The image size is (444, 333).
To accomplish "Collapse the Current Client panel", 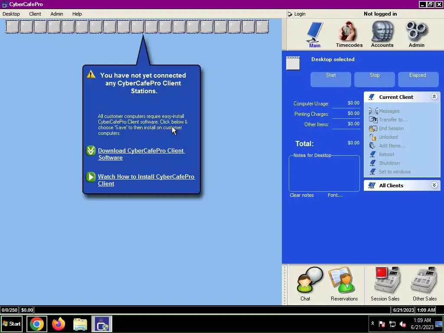I will point(434,97).
